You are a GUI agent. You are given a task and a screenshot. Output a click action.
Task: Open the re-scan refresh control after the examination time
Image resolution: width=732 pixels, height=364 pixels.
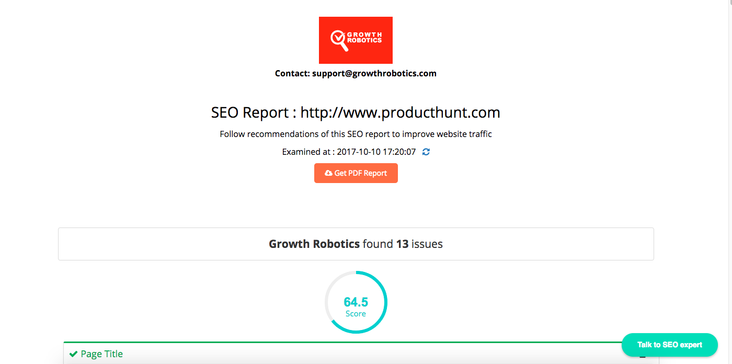pyautogui.click(x=425, y=152)
